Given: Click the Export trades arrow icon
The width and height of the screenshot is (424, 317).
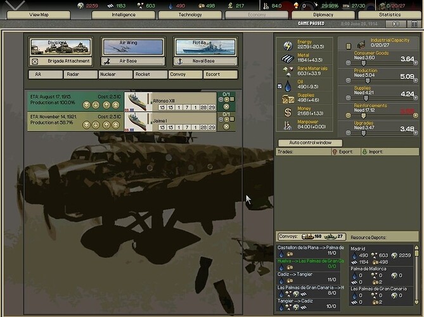Looking at the screenshot, I should 334,152.
